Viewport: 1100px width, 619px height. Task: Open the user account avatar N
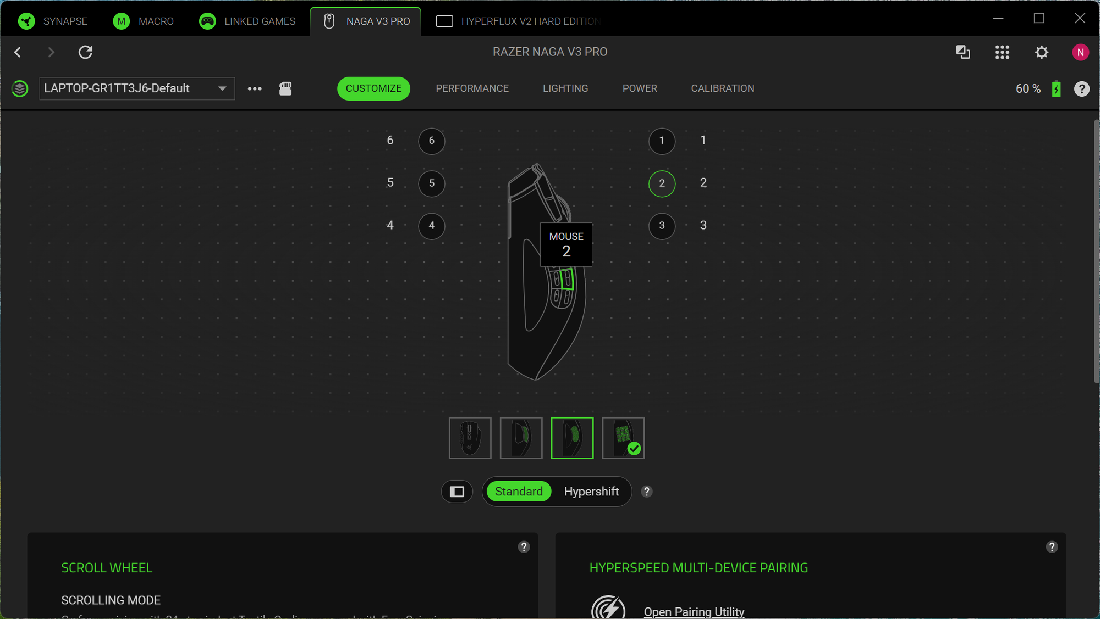point(1080,52)
